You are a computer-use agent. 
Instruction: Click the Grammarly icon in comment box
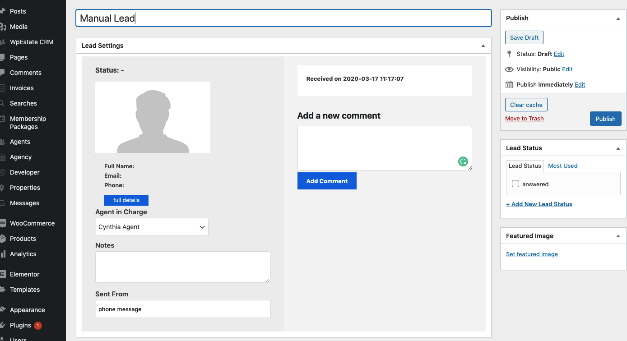coord(463,161)
